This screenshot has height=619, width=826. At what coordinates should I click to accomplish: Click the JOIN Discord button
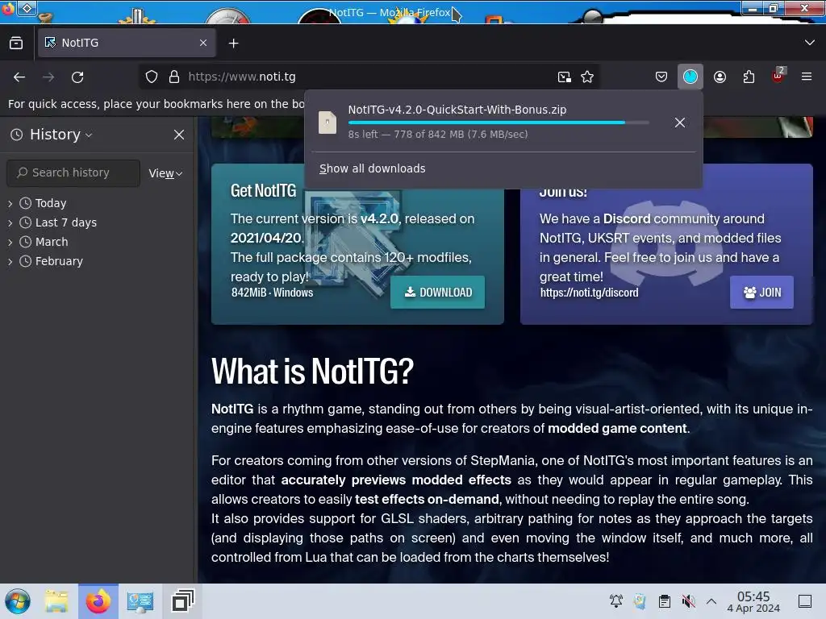[761, 292]
